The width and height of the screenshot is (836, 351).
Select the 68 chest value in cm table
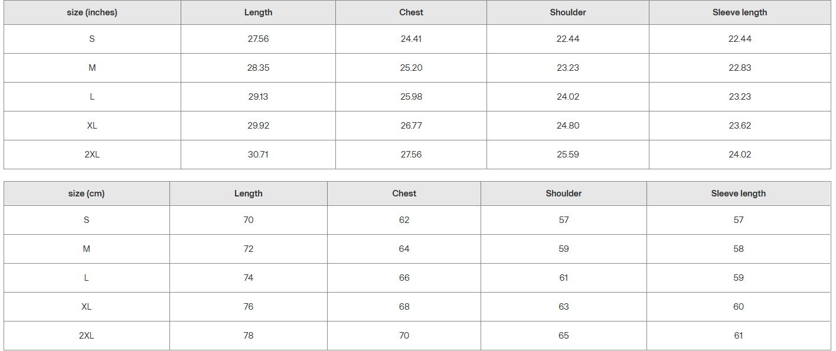[404, 307]
